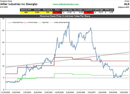Click the 10 value on y-axis
Image resolution: width=130 pixels, height=94 pixels.
[3, 66]
